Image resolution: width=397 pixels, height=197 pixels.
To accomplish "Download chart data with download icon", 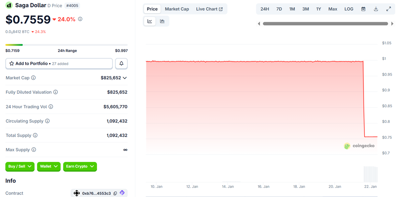I will (x=376, y=9).
